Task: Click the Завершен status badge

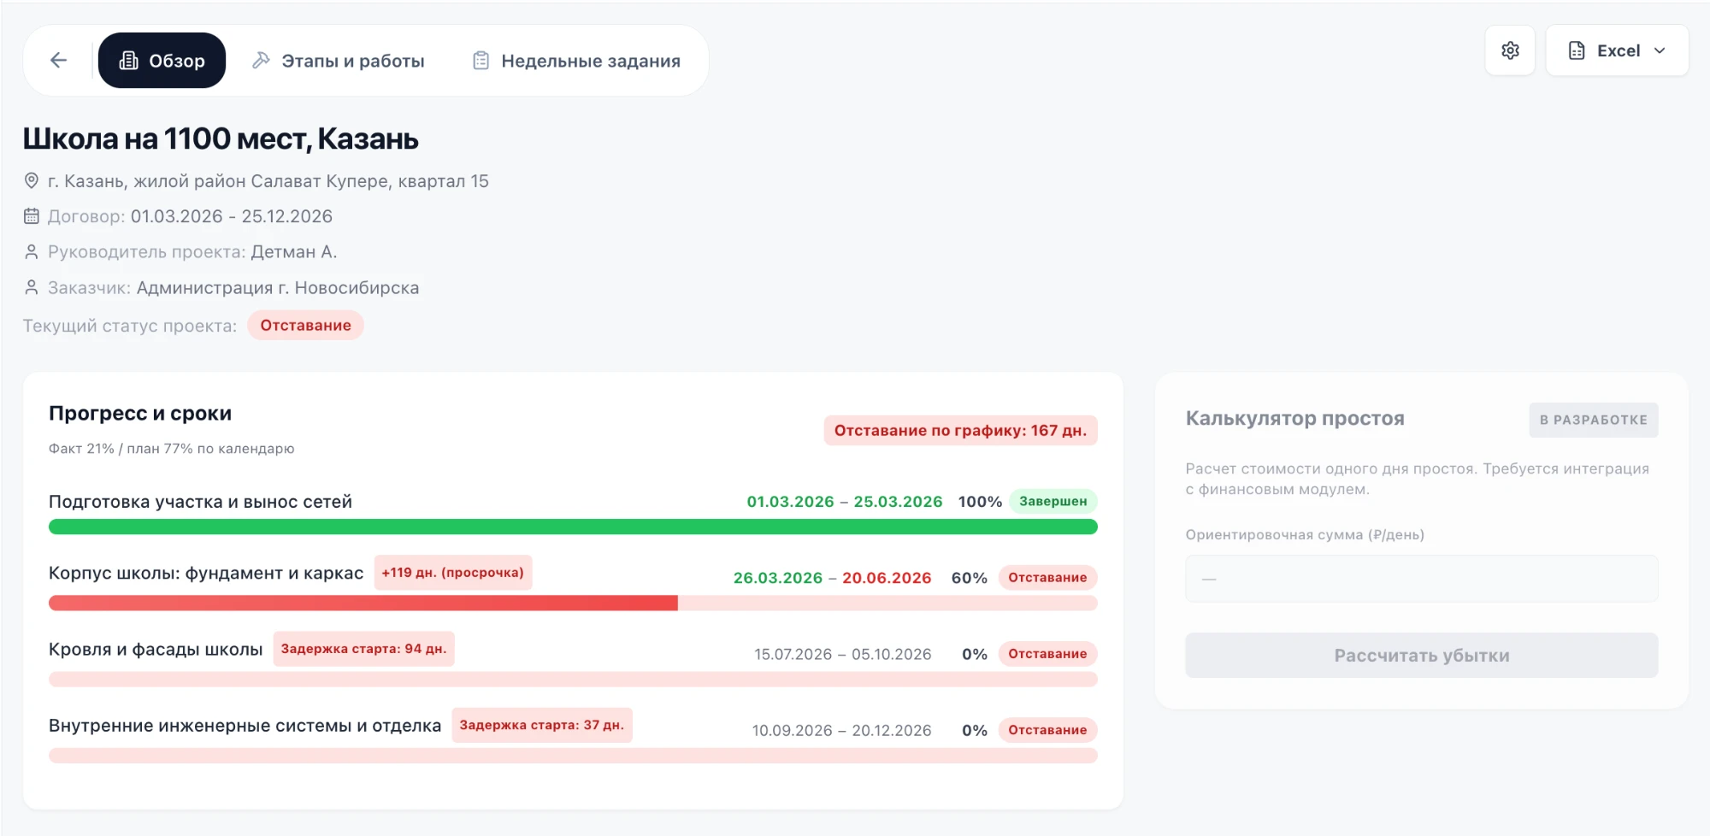Action: (x=1053, y=501)
